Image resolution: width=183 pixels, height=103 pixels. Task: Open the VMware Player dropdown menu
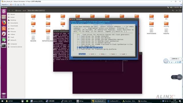pos(5,5)
